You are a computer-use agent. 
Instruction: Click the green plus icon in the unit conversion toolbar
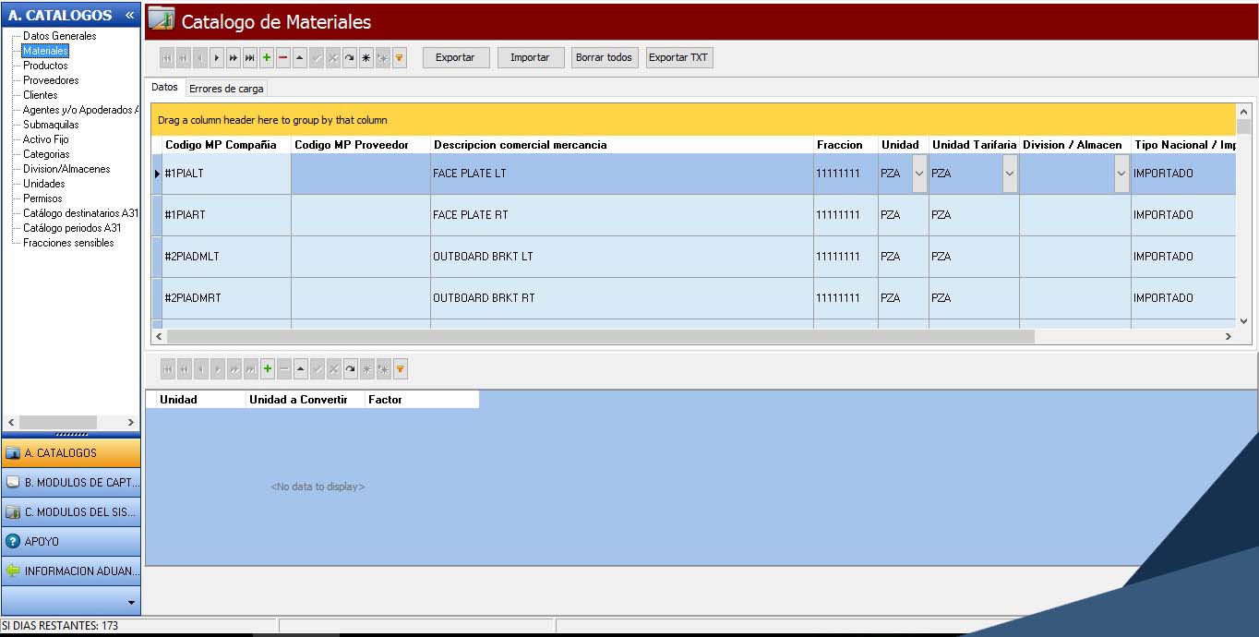tap(268, 370)
